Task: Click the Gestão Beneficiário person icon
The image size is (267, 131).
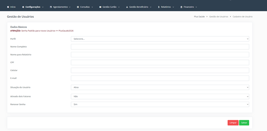Action: click(x=127, y=7)
